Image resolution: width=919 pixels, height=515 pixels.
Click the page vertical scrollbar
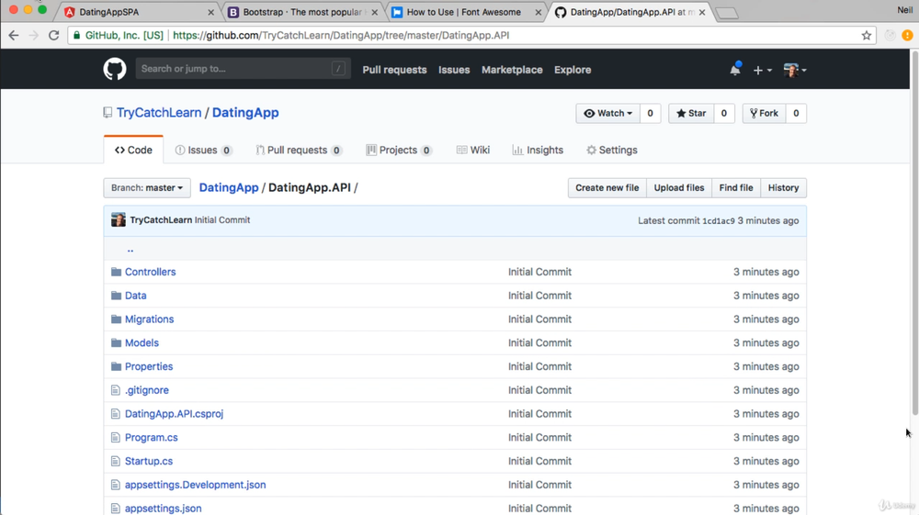coord(914,233)
